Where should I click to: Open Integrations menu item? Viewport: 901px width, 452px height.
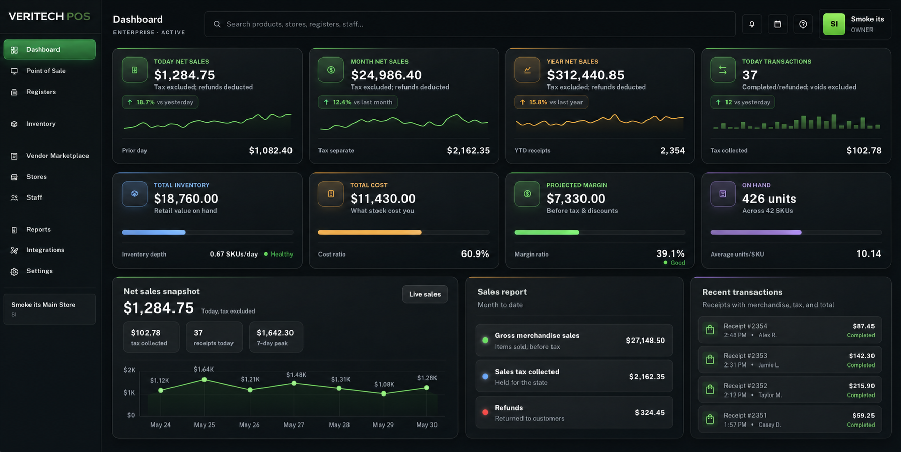(x=49, y=250)
